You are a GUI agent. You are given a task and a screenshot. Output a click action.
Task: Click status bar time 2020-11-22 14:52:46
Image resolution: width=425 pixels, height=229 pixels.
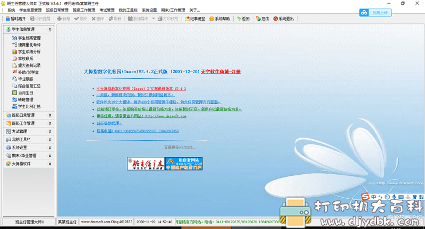pyautogui.click(x=154, y=222)
